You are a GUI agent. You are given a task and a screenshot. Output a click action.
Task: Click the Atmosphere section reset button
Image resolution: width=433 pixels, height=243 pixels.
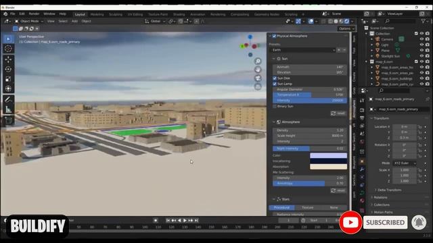(x=338, y=190)
